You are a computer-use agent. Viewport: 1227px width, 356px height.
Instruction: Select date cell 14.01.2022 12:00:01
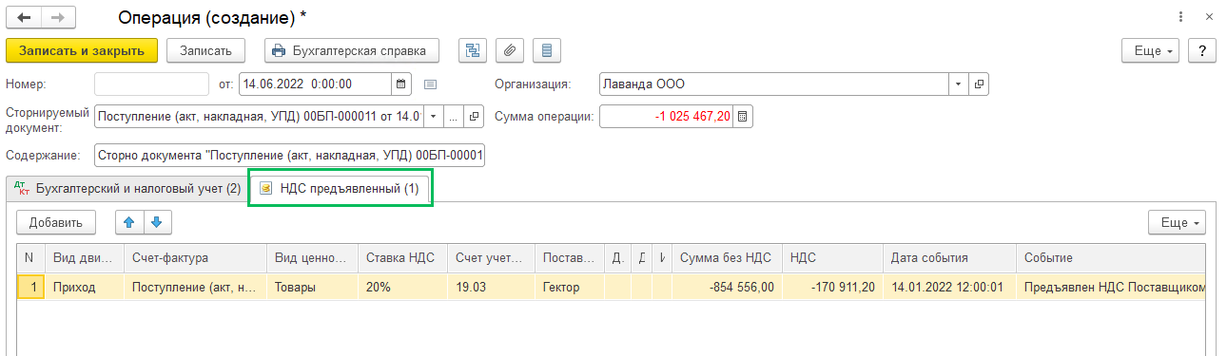click(x=948, y=287)
